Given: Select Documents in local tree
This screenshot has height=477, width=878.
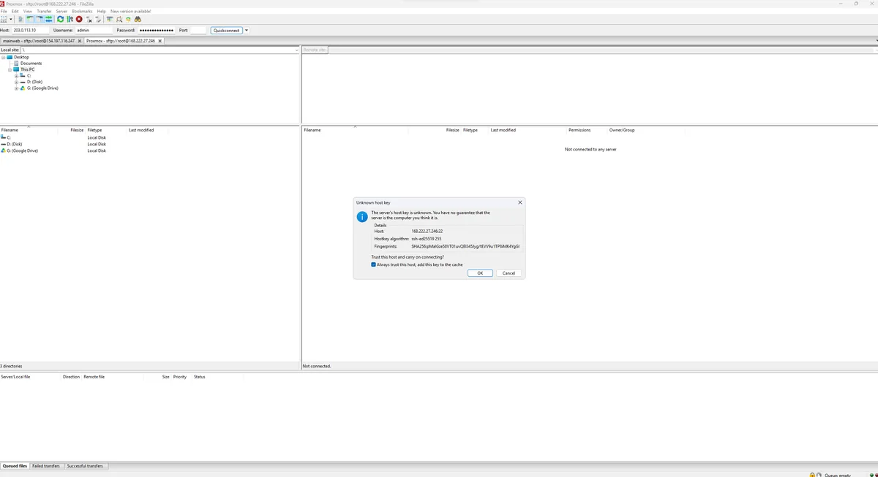Looking at the screenshot, I should [x=31, y=64].
